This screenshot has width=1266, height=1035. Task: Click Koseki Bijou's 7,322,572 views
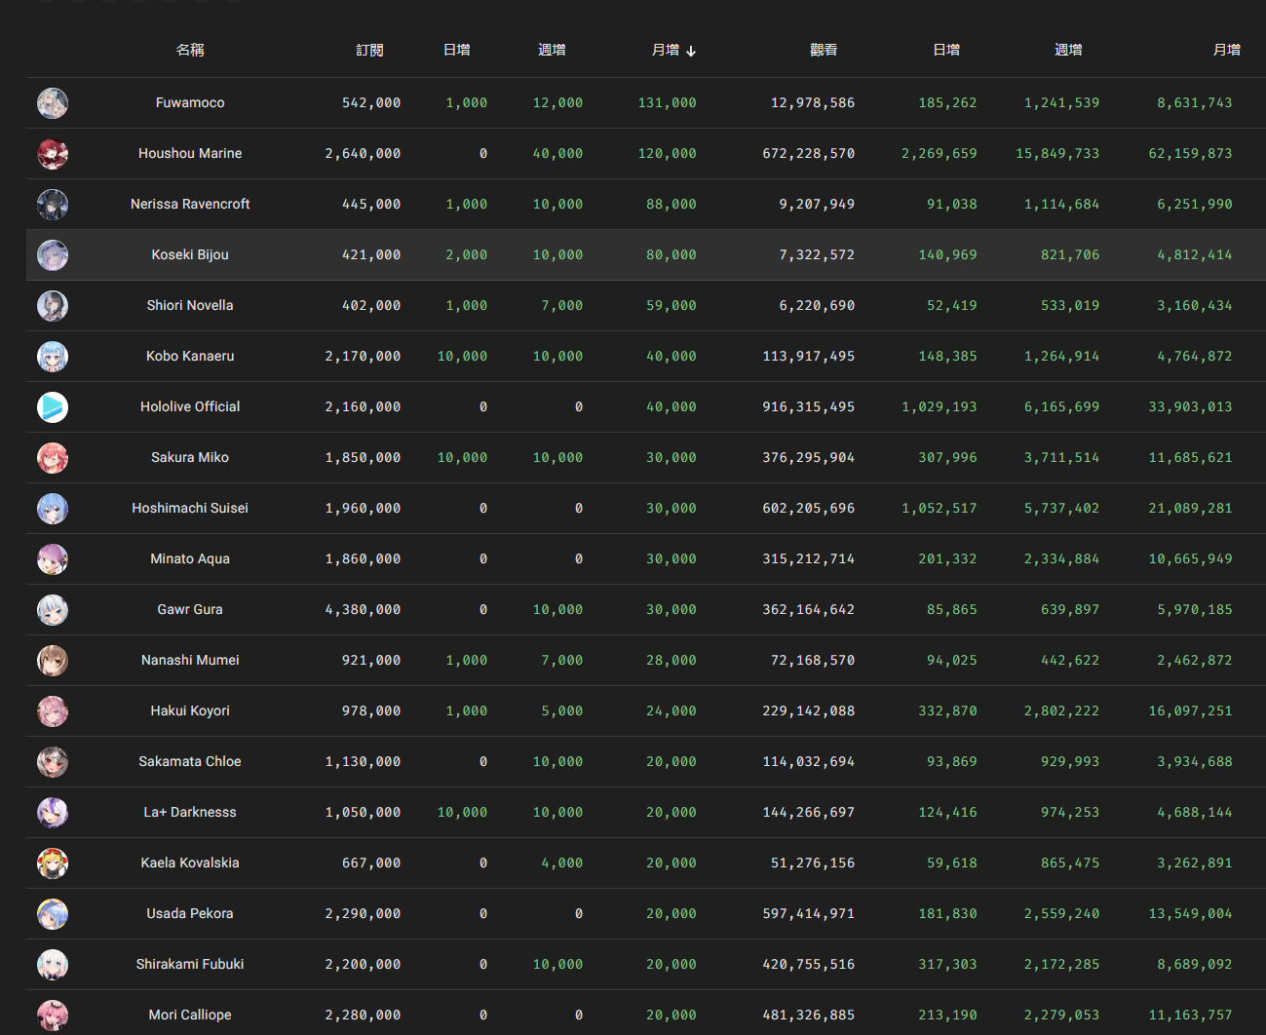[817, 255]
